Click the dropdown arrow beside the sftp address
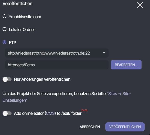Image resolution: width=150 pixels, height=135 pixels. pyautogui.click(x=104, y=53)
